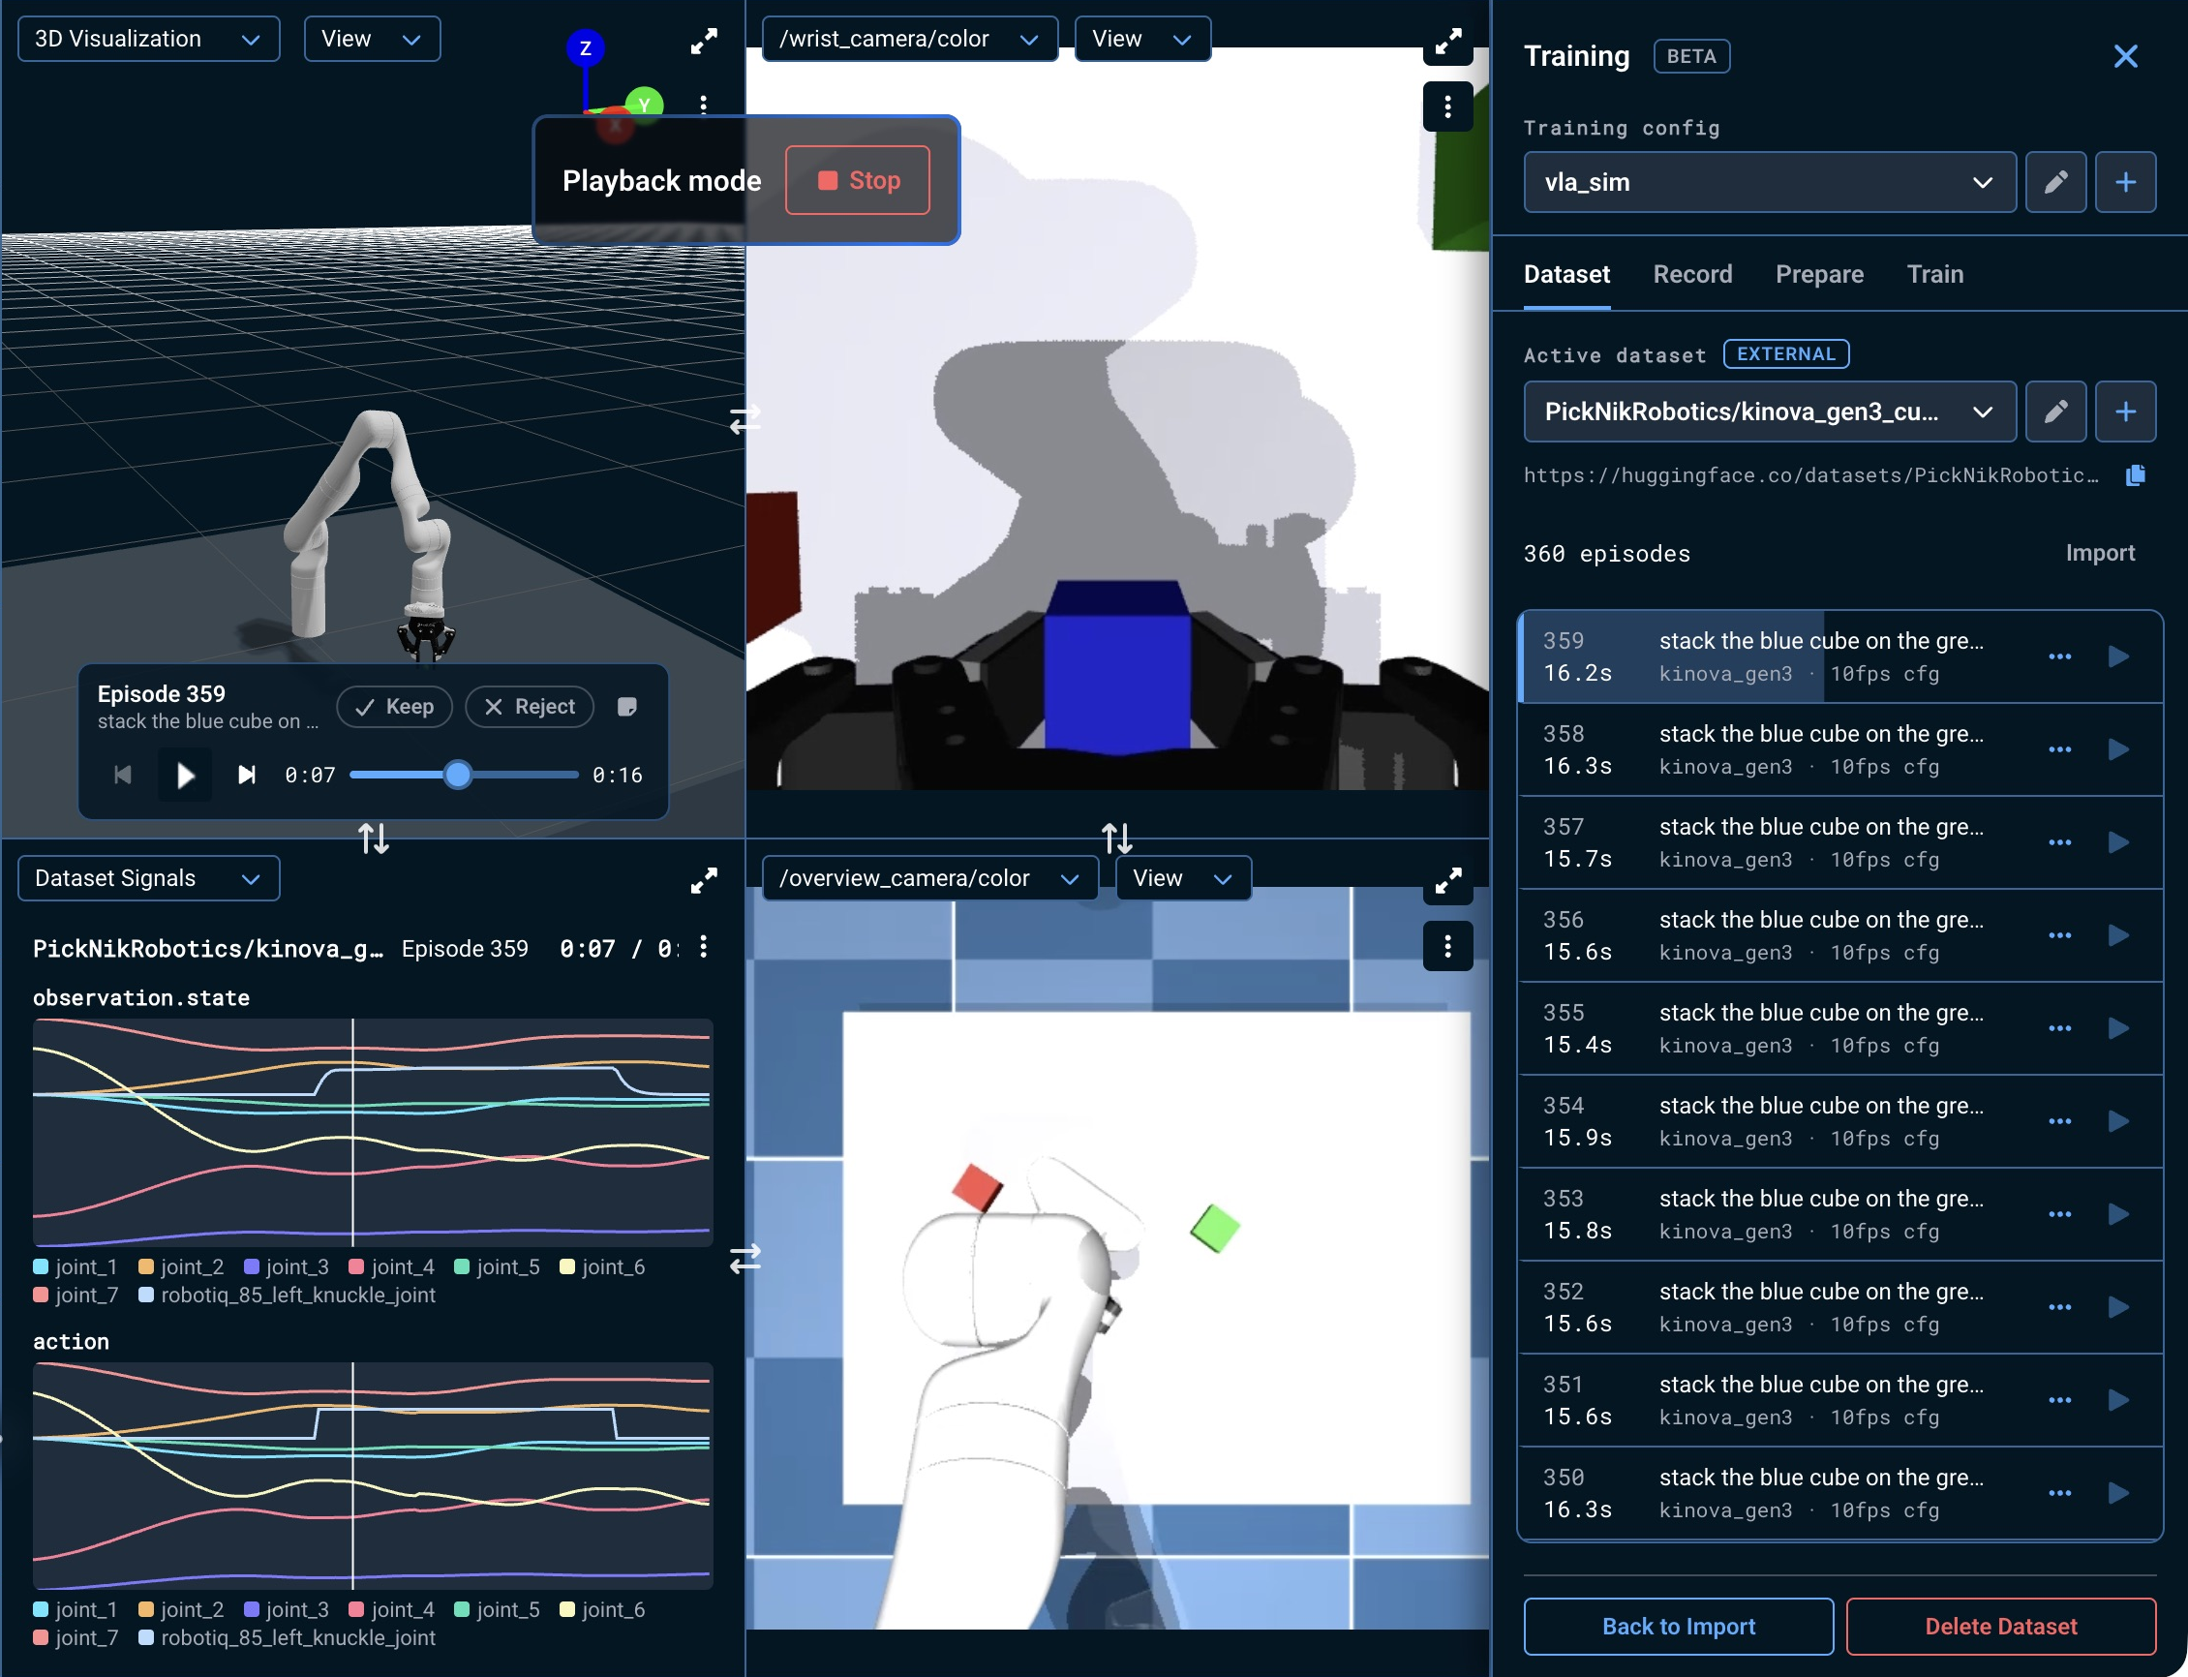The image size is (2188, 1677).
Task: Keep Episode 359
Action: [x=394, y=707]
